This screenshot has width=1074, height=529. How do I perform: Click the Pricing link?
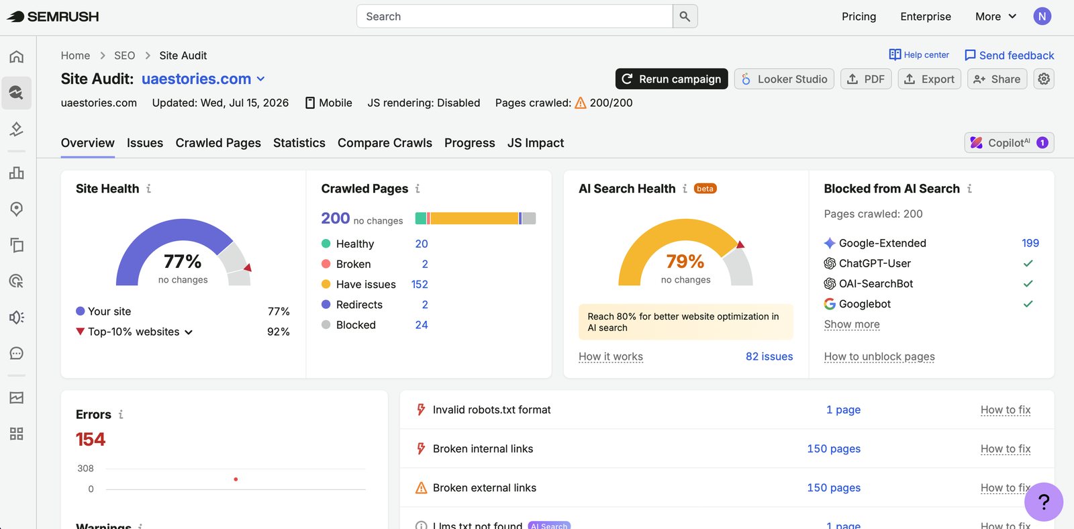[x=859, y=16]
